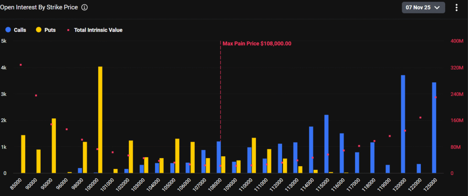Click the 400M right axis label

tap(457, 41)
